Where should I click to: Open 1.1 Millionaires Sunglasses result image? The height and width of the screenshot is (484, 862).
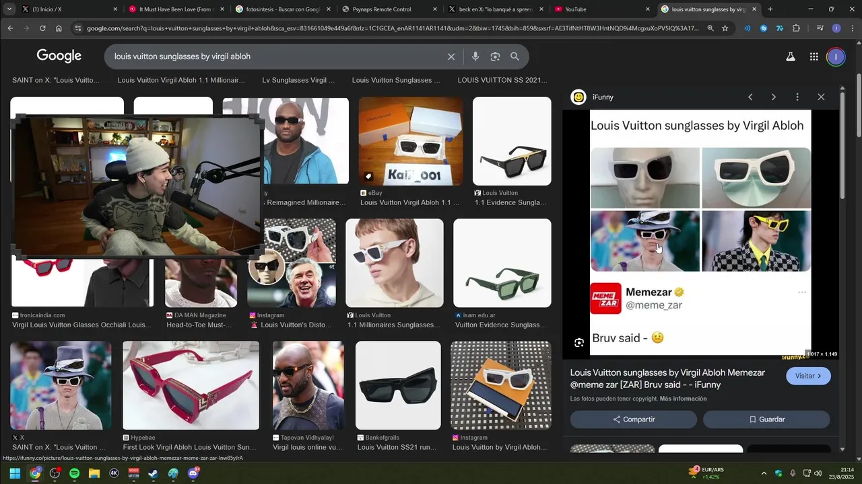(x=395, y=263)
